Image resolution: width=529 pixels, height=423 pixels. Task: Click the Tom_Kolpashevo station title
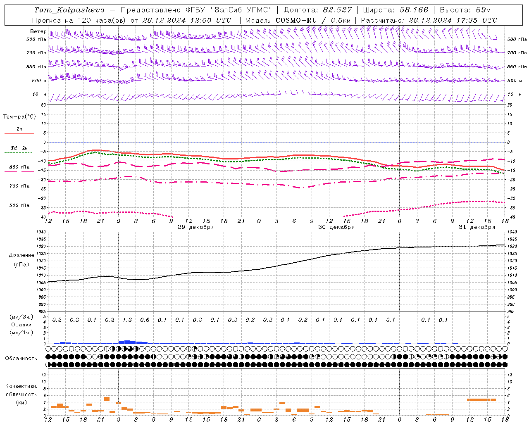click(x=69, y=10)
